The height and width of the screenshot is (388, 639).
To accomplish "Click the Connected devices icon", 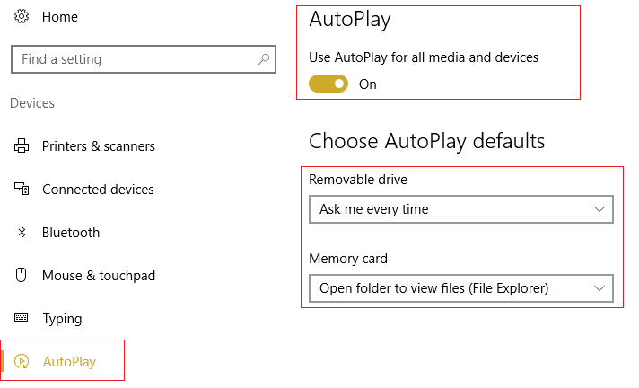I will (x=22, y=189).
